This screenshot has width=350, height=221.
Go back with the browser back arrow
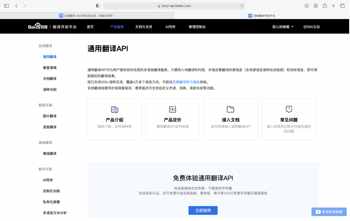pos(16,6)
